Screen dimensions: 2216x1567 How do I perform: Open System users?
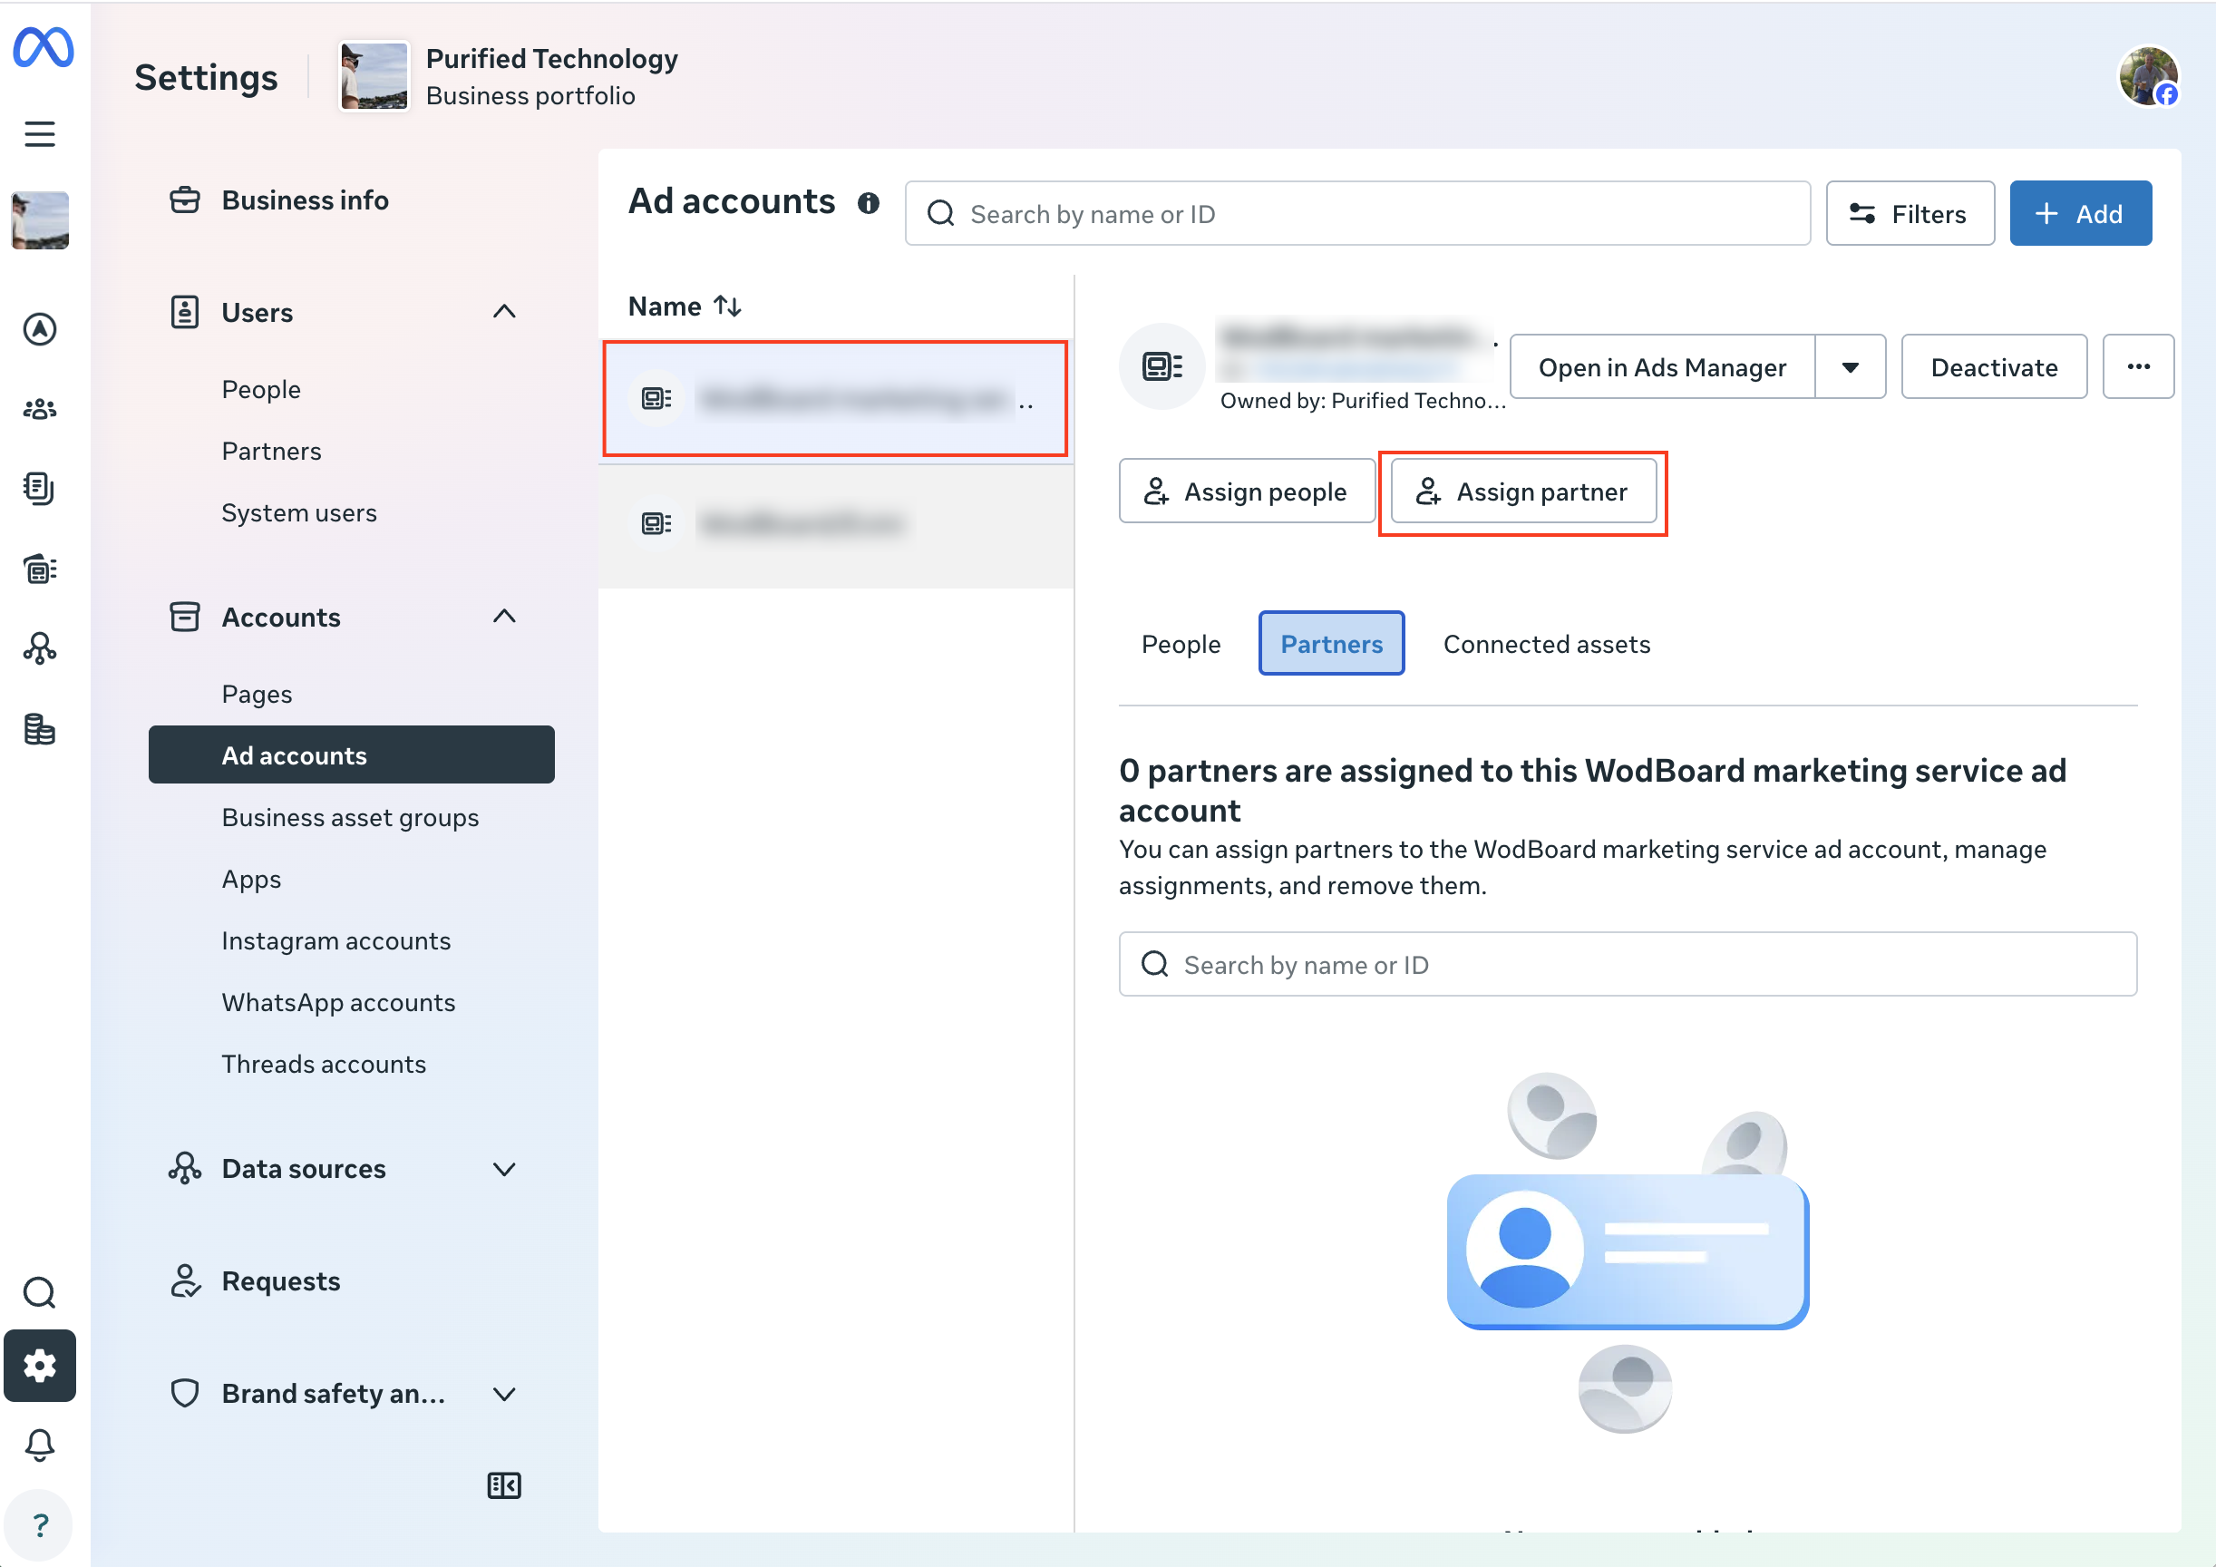pos(299,512)
